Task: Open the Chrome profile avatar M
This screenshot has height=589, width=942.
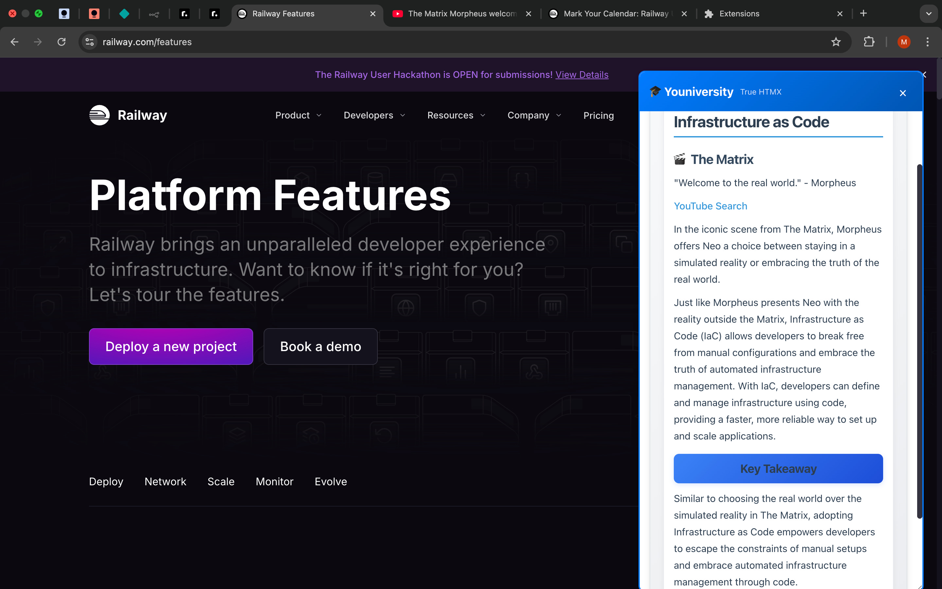Action: pos(904,42)
